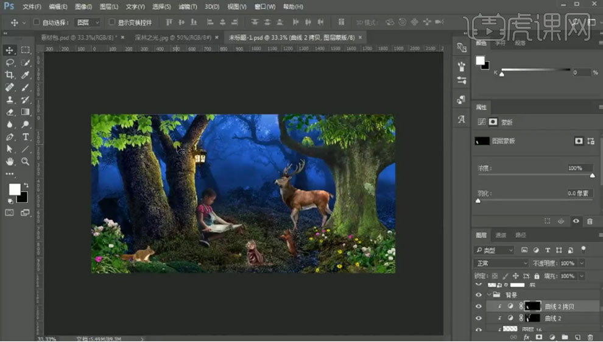Toggle lock transparent pixels
Image resolution: width=603 pixels, height=342 pixels.
pyautogui.click(x=495, y=276)
